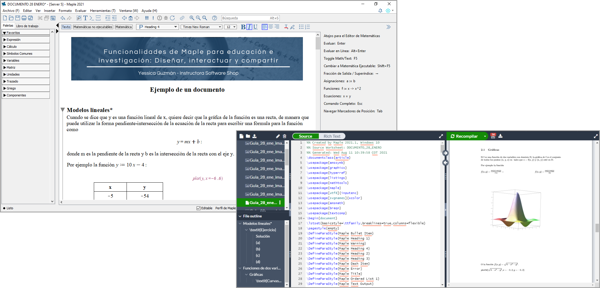Open a file in Maple

[11, 18]
